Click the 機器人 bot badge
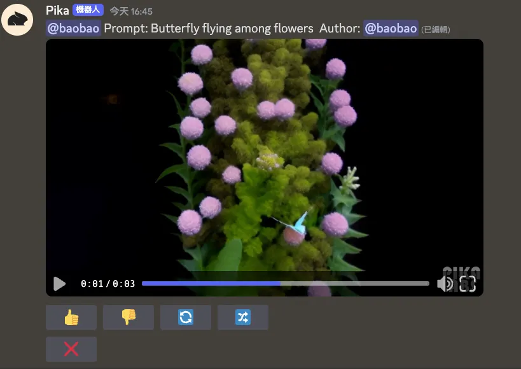521x369 pixels. pyautogui.click(x=88, y=10)
